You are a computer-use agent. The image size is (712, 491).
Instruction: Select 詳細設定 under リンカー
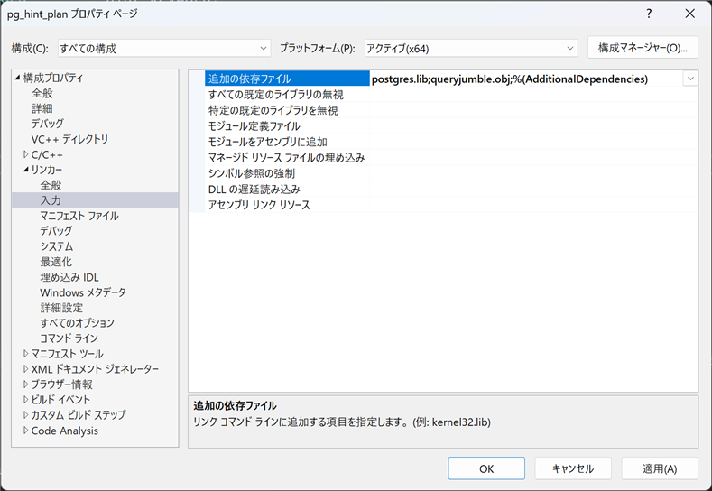coord(61,308)
